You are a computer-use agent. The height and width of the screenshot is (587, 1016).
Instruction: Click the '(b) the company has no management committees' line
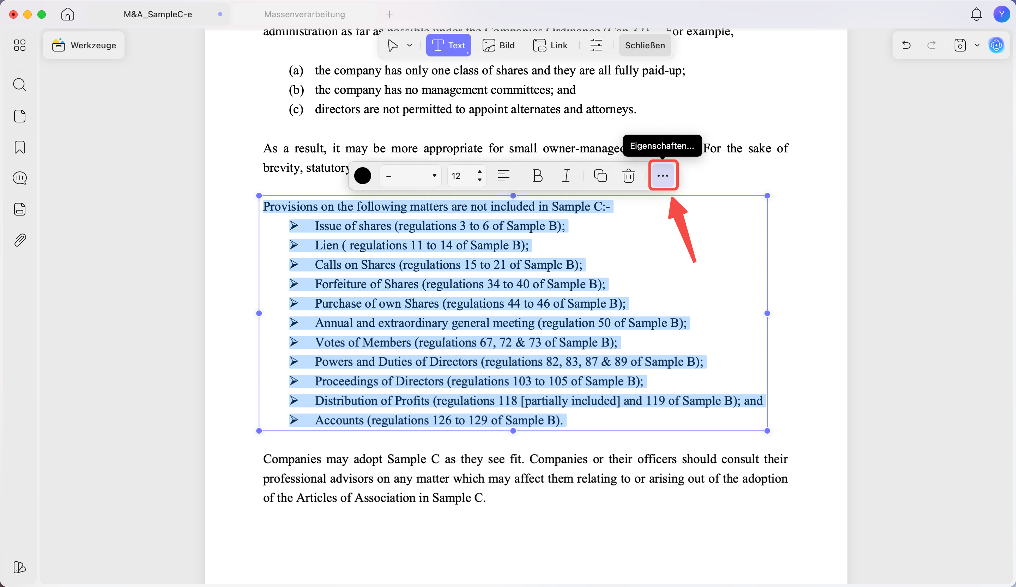[x=432, y=90]
